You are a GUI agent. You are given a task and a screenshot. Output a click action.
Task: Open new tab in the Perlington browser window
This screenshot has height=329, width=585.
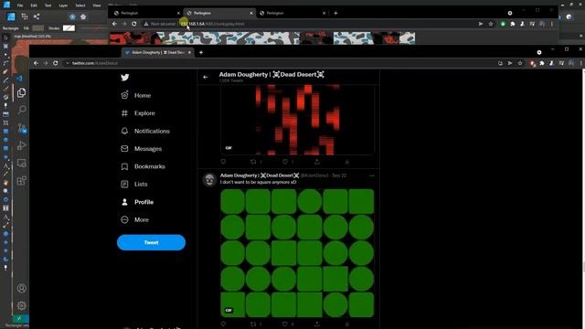[335, 13]
